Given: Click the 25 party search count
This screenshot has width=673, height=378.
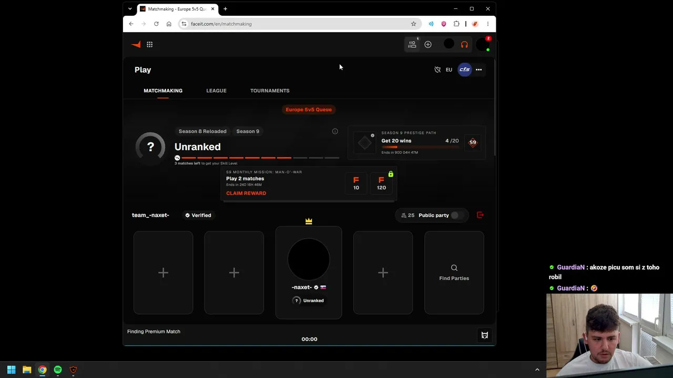Looking at the screenshot, I should [x=407, y=215].
